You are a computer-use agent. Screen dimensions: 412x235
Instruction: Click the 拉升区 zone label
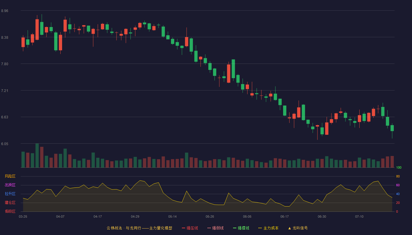(10, 194)
